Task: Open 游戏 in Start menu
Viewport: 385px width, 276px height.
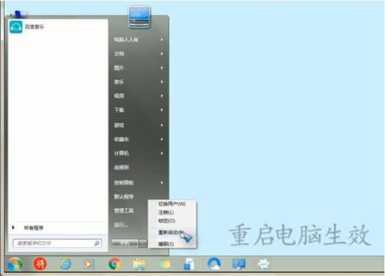Action: (x=119, y=125)
